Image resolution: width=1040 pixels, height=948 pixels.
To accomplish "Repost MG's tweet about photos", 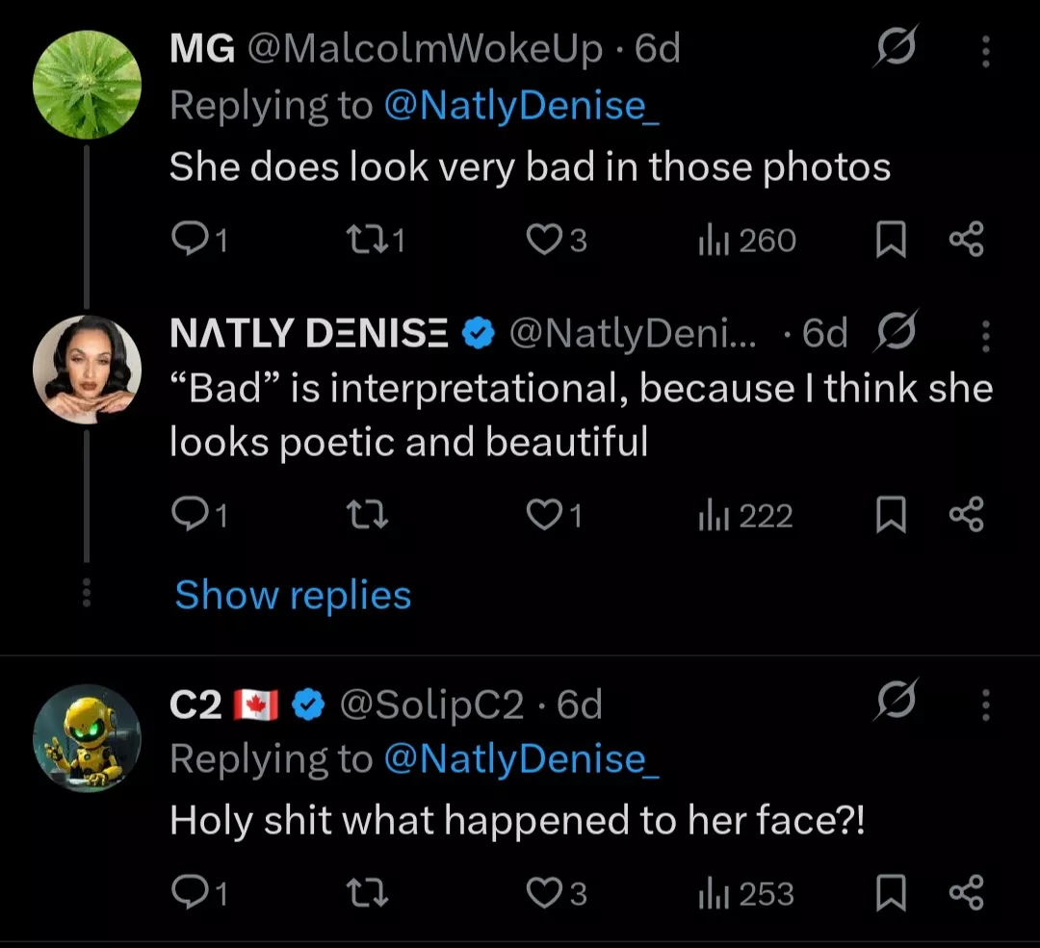I will [372, 241].
